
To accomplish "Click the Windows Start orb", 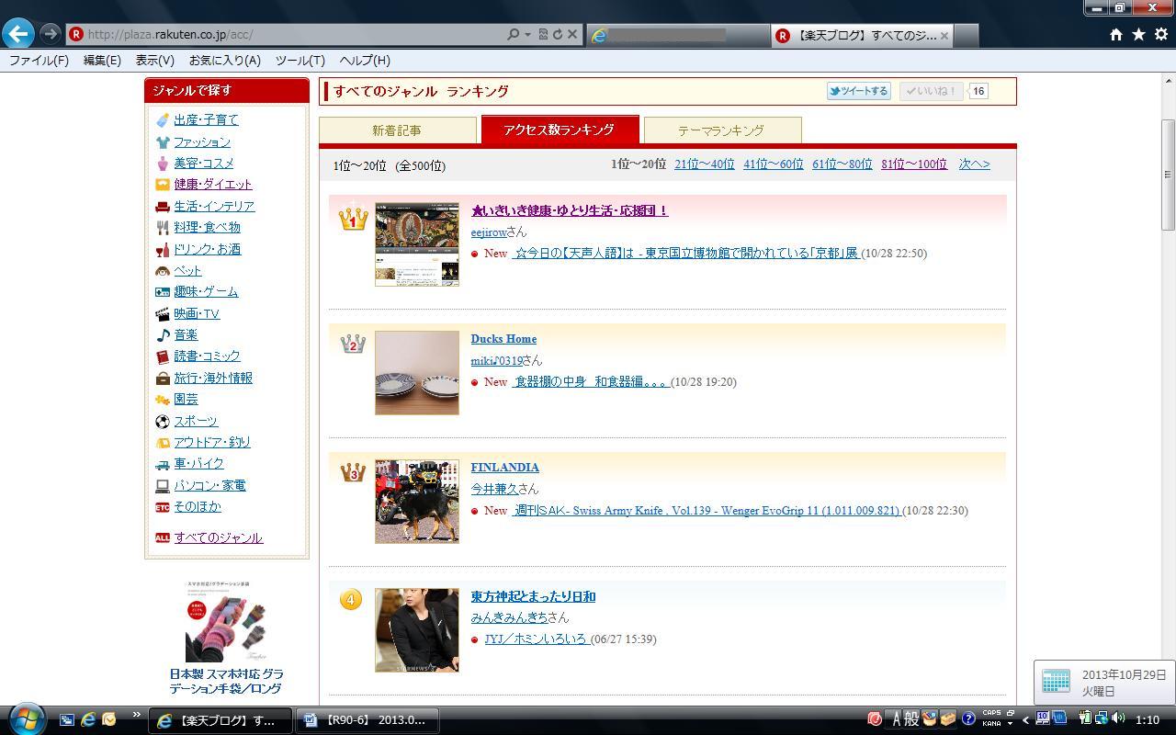I will pyautogui.click(x=25, y=718).
